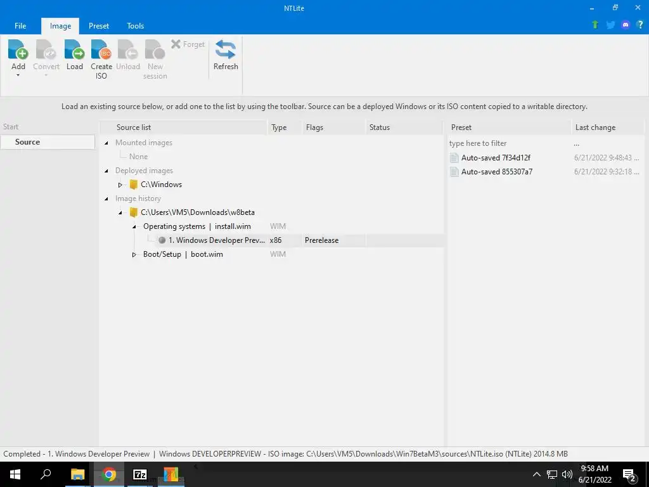Click the green update arrow icon
This screenshot has width=649, height=487.
[x=595, y=25]
